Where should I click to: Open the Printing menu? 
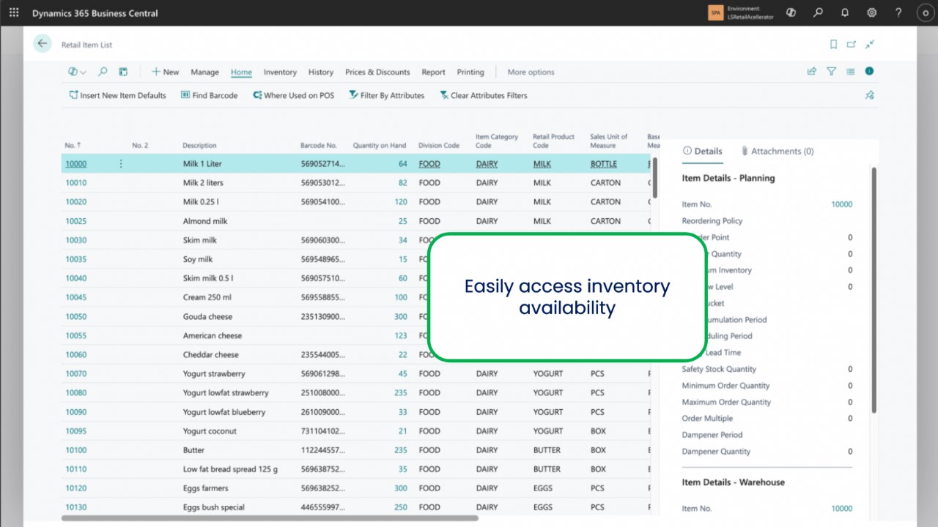470,72
